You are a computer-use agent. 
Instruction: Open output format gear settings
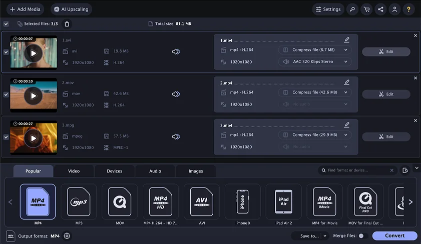67,236
